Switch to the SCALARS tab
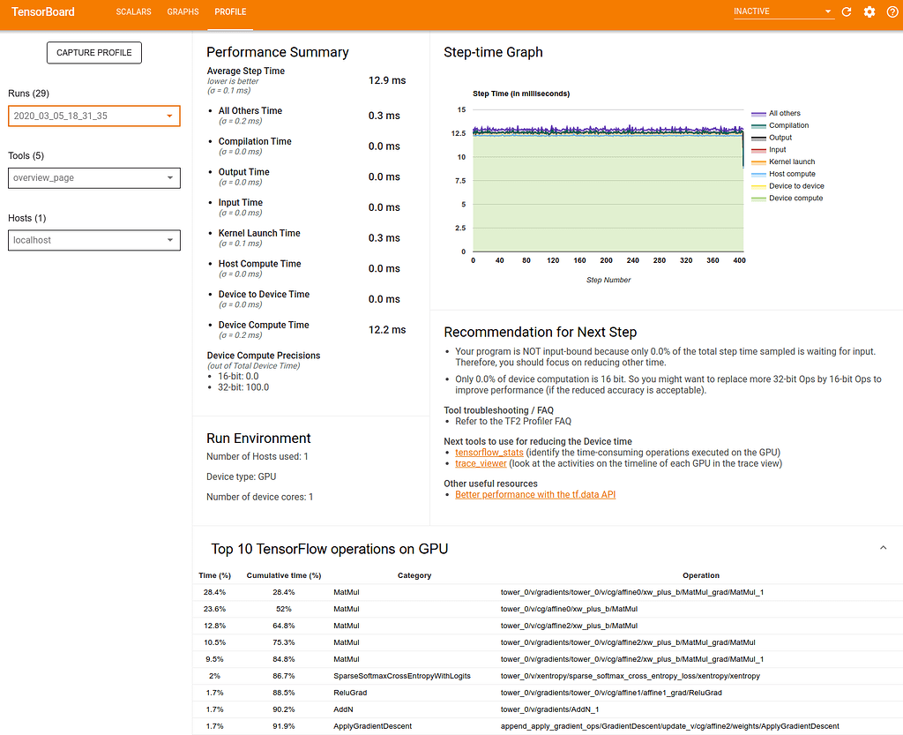Screen dimensions: 903x735 134,12
